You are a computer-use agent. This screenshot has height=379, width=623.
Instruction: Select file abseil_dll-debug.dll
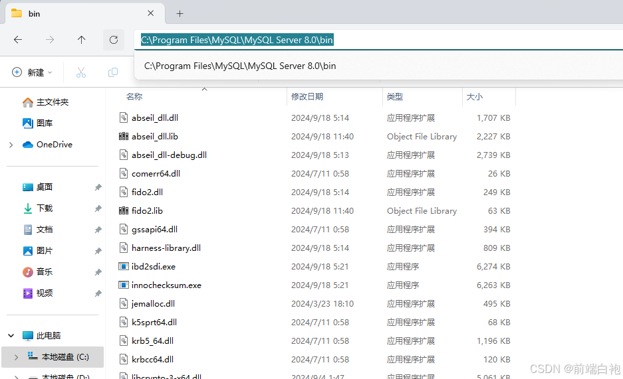click(x=170, y=155)
